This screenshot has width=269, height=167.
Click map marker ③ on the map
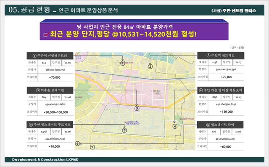pos(137,108)
